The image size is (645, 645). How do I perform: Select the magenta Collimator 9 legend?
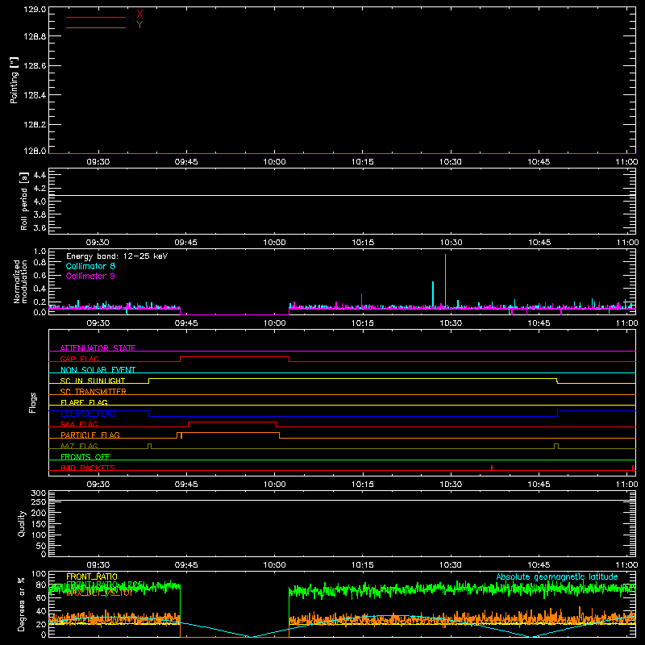[90, 276]
